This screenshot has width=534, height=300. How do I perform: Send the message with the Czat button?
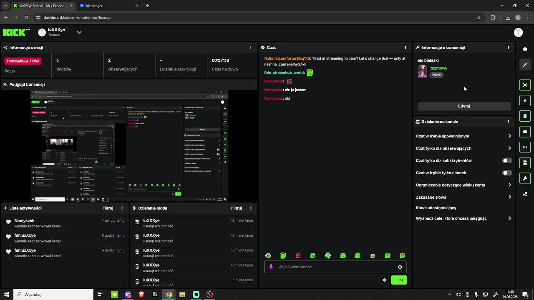click(399, 280)
